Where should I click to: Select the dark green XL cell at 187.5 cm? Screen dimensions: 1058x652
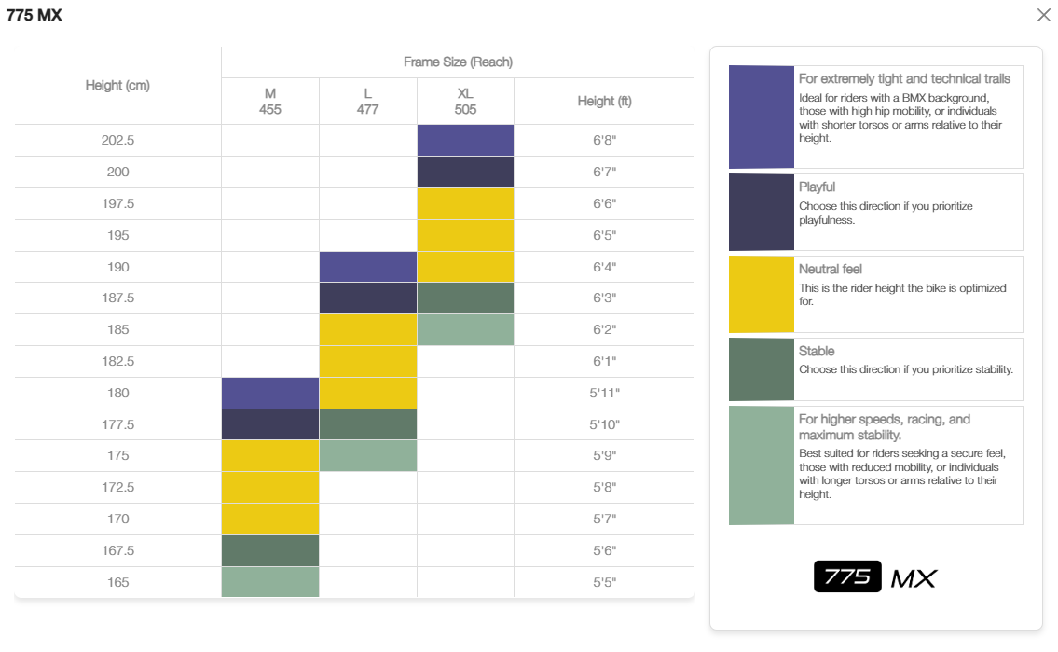click(x=465, y=298)
